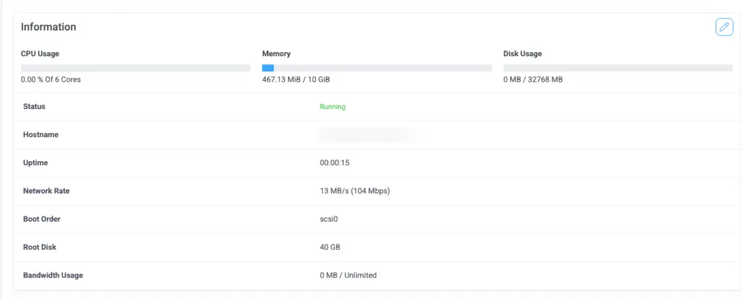Click the Bandwidth Usage row label

click(x=52, y=275)
